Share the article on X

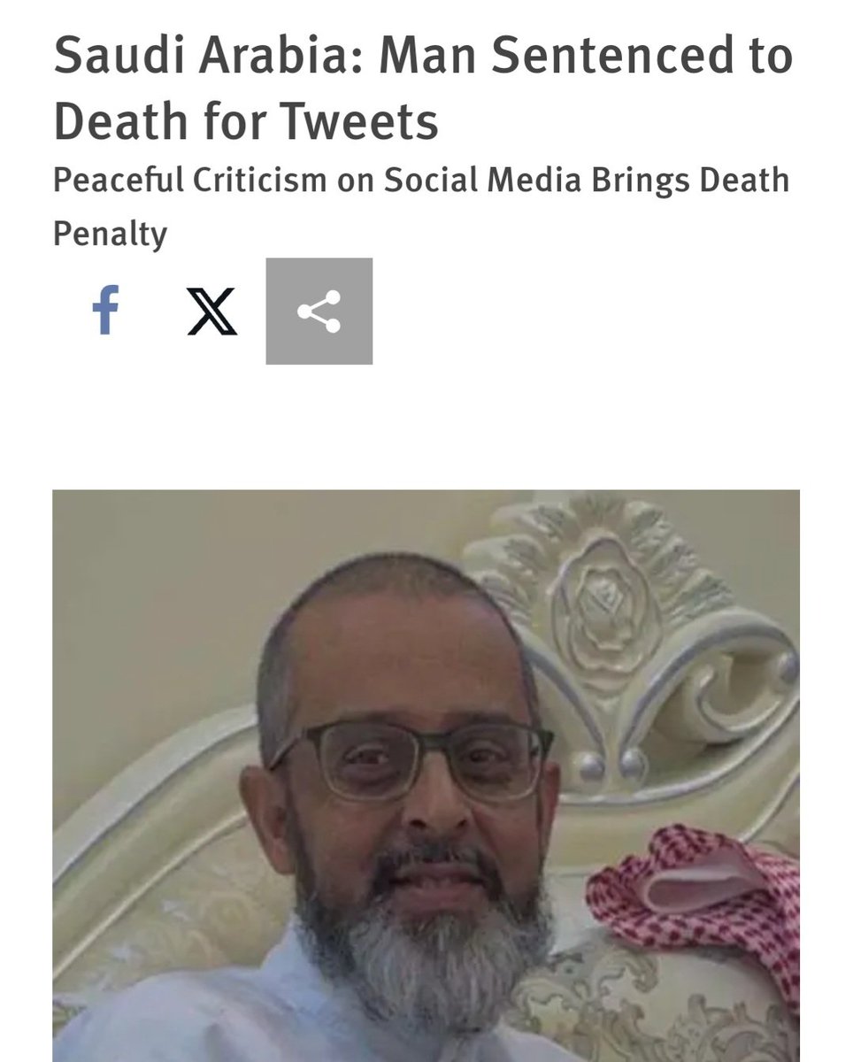tap(212, 312)
